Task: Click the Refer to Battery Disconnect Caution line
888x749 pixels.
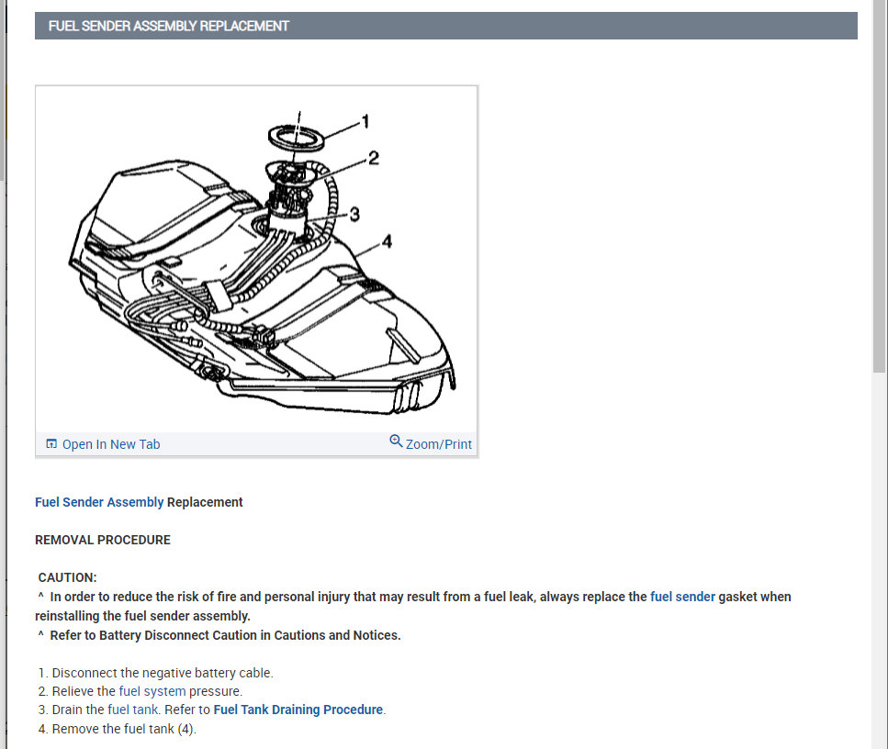Action: 219,635
